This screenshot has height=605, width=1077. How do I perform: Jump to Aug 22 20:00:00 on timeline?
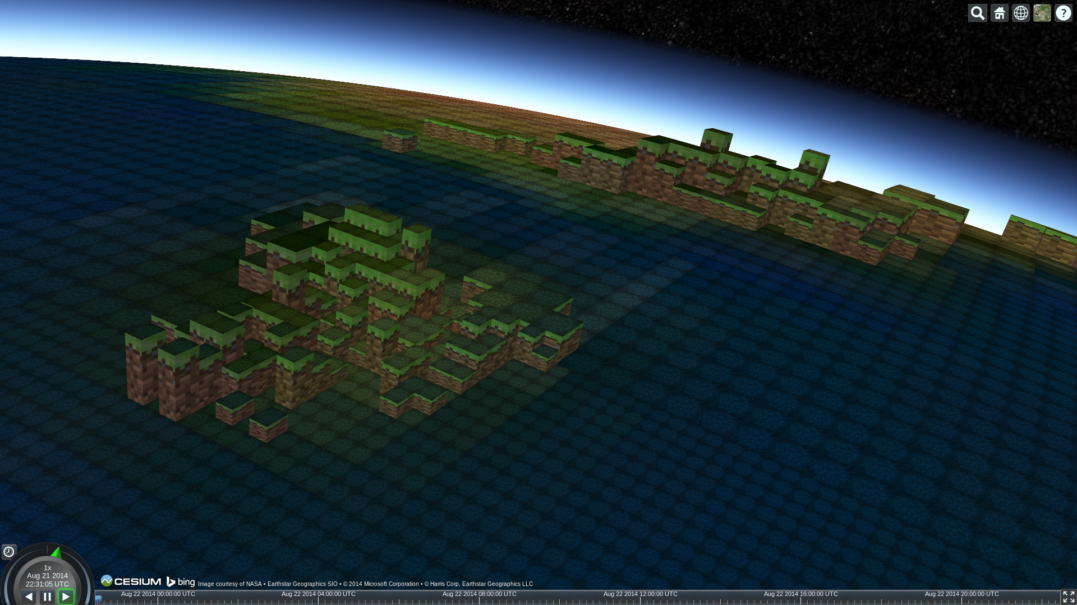(961, 599)
